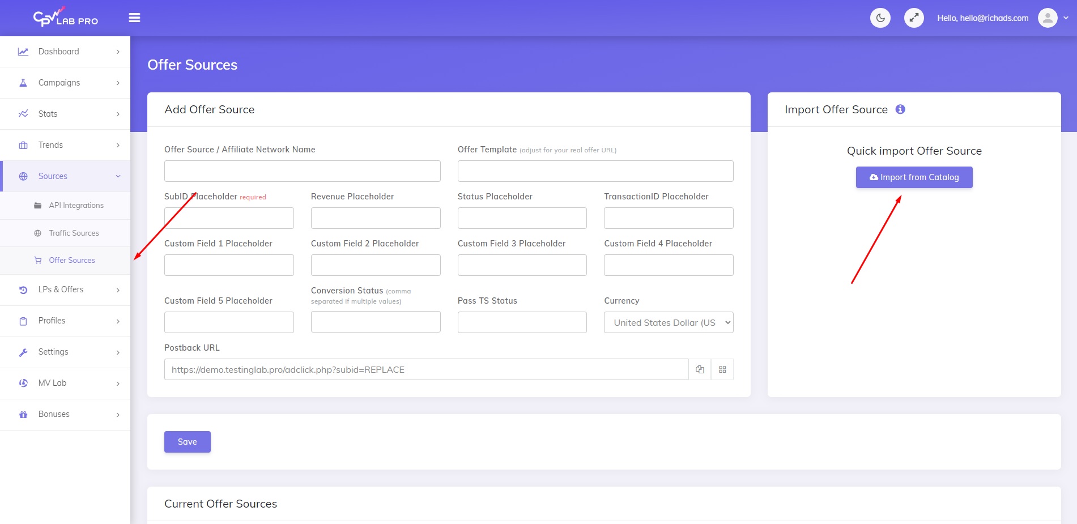Expand the Bonuses menu arrow
This screenshot has width=1077, height=524.
coord(118,414)
